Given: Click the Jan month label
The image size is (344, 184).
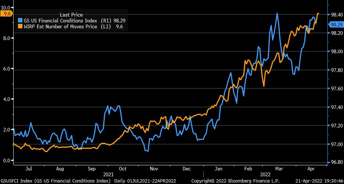Looking at the screenshot, I should point(218,169).
